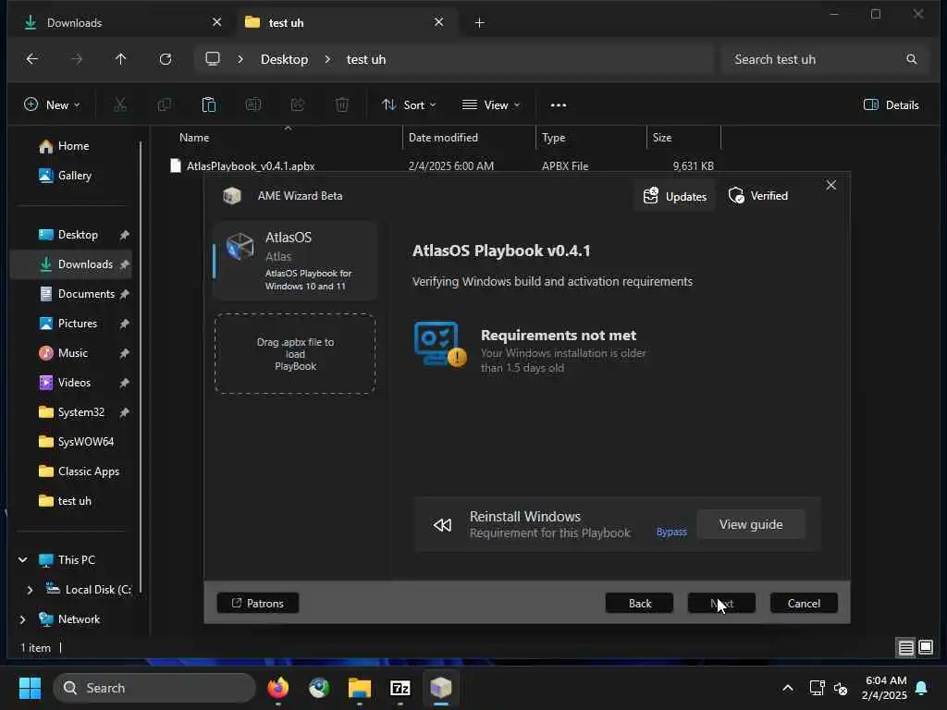Viewport: 947px width, 710px height.
Task: Close the test uh tab
Action: pos(439,22)
